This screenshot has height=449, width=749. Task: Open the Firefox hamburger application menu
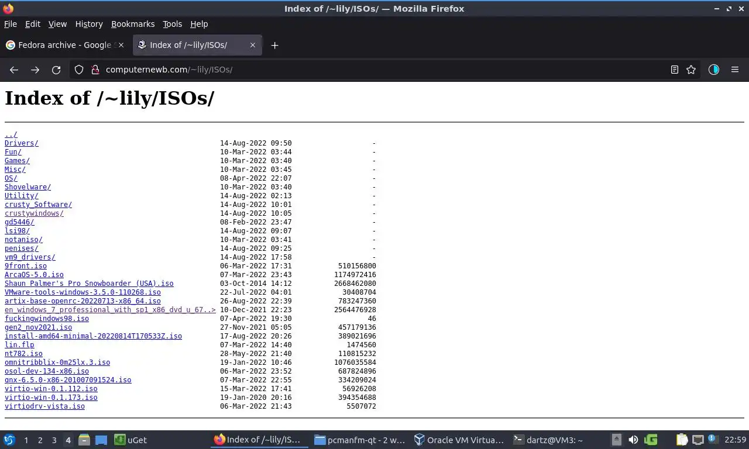pyautogui.click(x=735, y=70)
